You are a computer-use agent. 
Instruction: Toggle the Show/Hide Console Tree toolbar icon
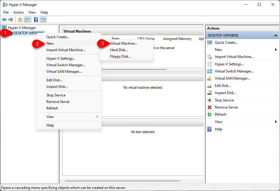click(x=27, y=20)
